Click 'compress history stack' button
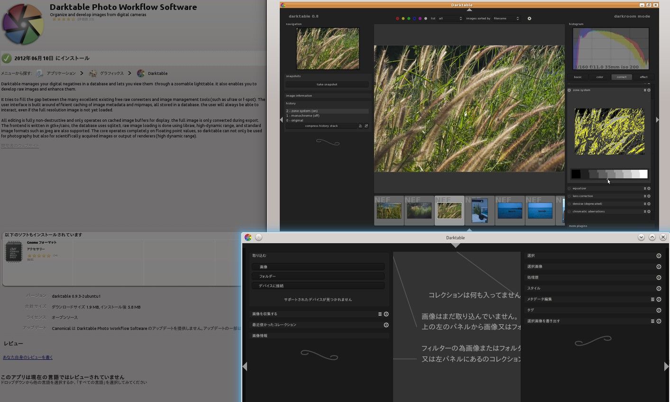The height and width of the screenshot is (402, 670). point(321,126)
